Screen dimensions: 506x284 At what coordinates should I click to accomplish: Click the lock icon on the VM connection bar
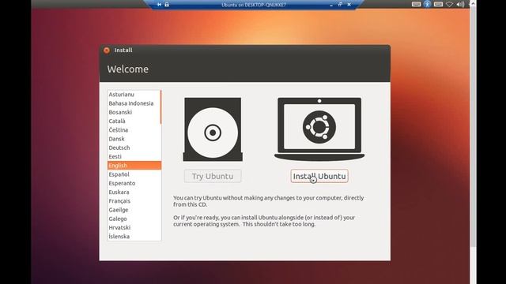click(x=167, y=5)
